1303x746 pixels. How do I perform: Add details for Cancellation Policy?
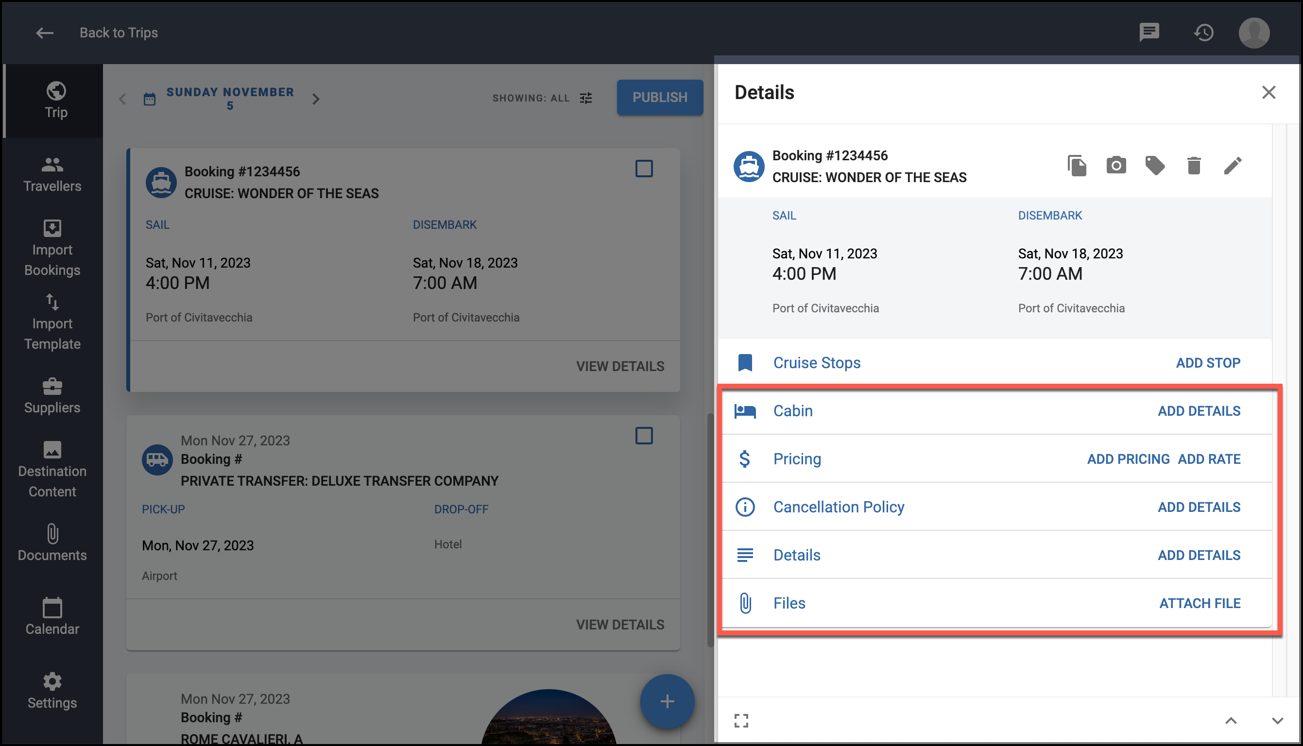pos(1199,507)
